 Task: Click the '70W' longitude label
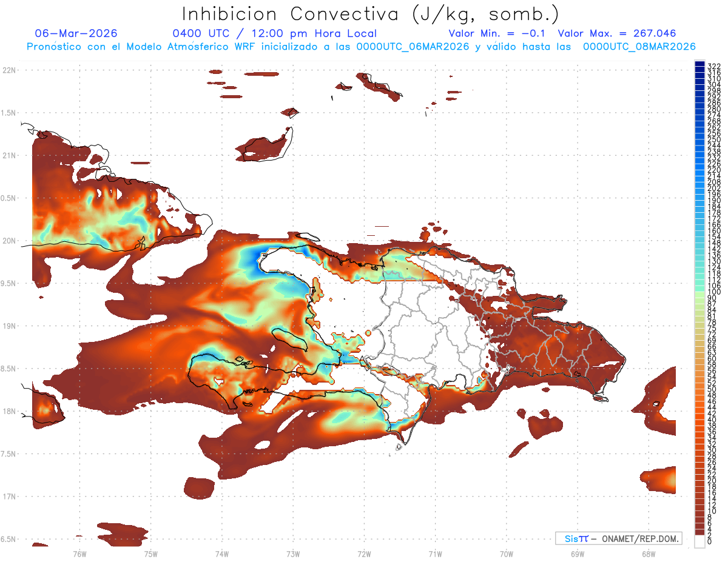[x=506, y=554]
